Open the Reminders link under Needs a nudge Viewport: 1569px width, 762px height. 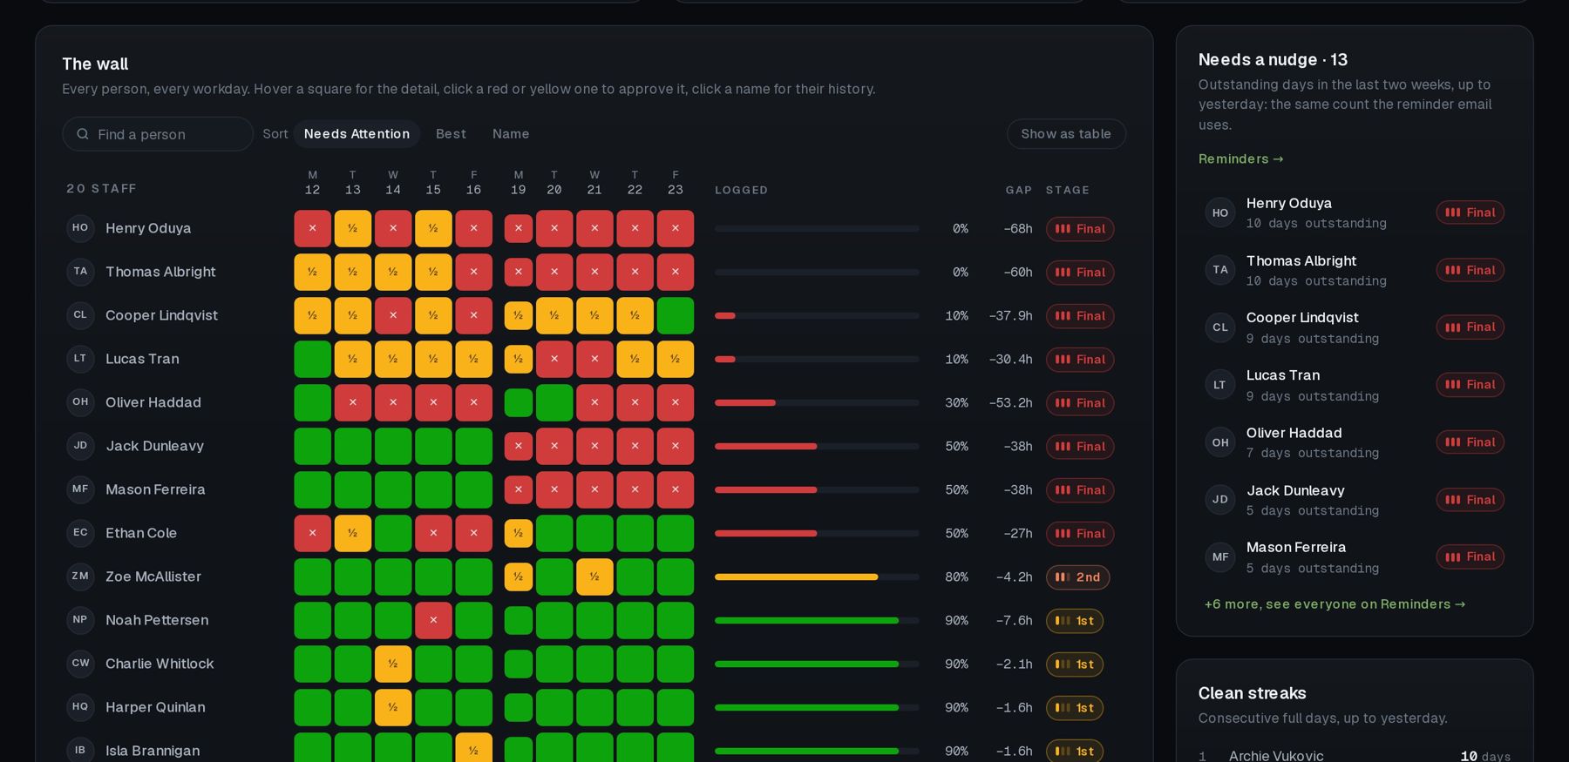pos(1240,158)
